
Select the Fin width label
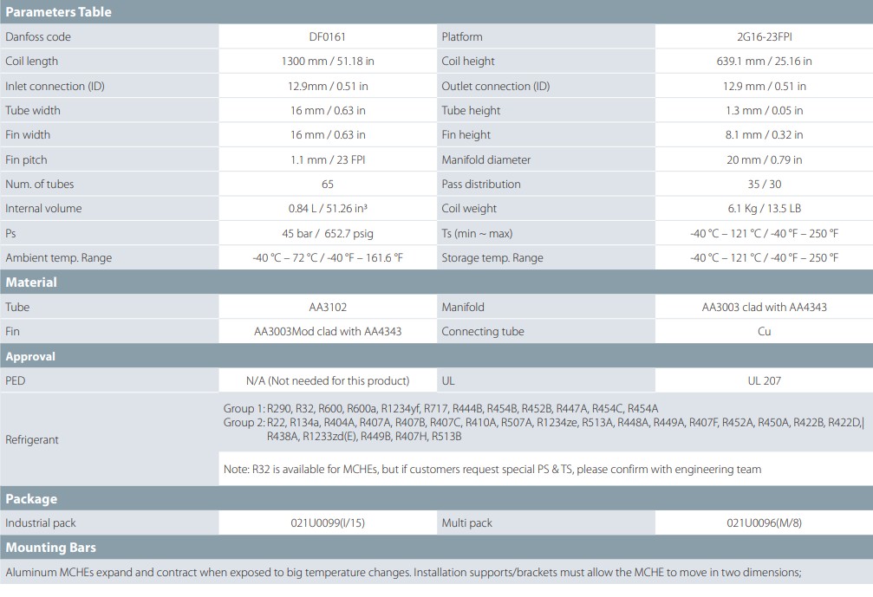pyautogui.click(x=28, y=134)
